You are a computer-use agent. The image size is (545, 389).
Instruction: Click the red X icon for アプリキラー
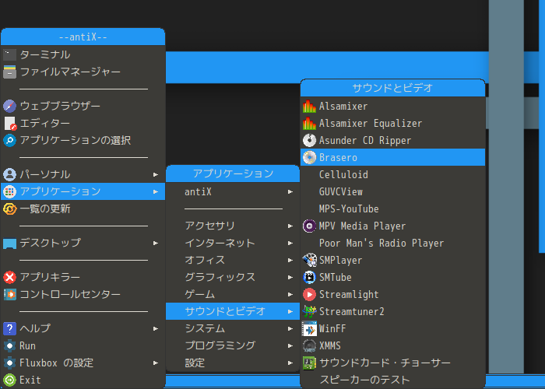click(9, 277)
